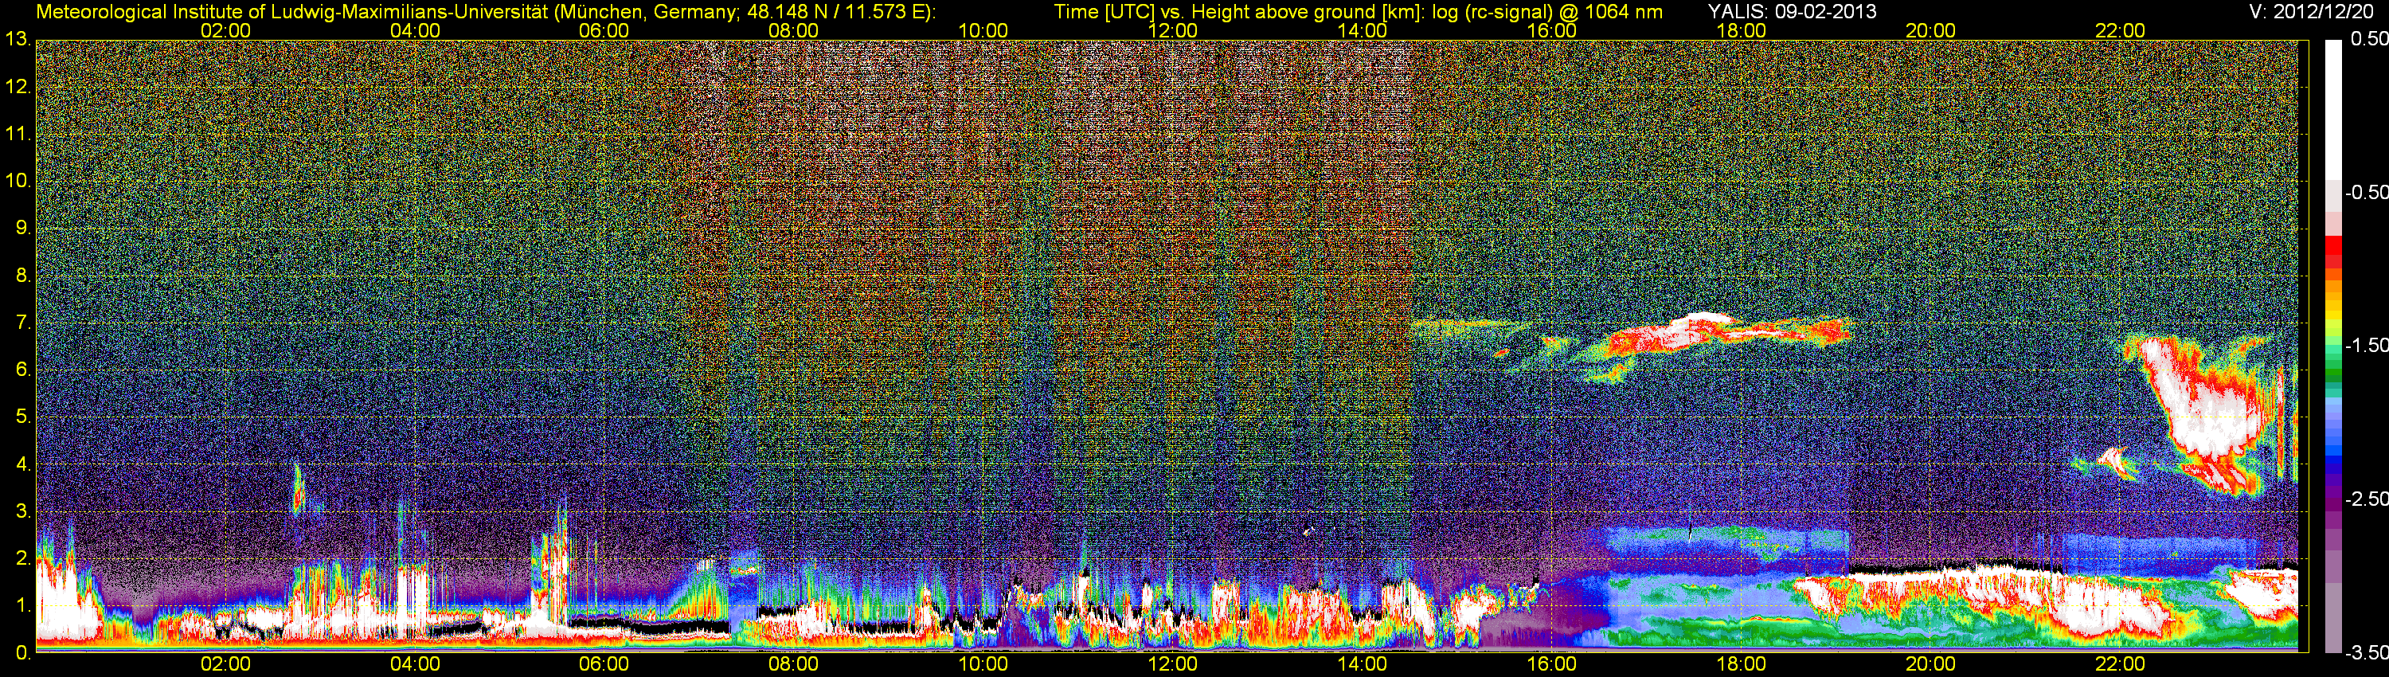Click 14:00 on the top time axis
Screen dimensions: 2389x677
(1363, 30)
